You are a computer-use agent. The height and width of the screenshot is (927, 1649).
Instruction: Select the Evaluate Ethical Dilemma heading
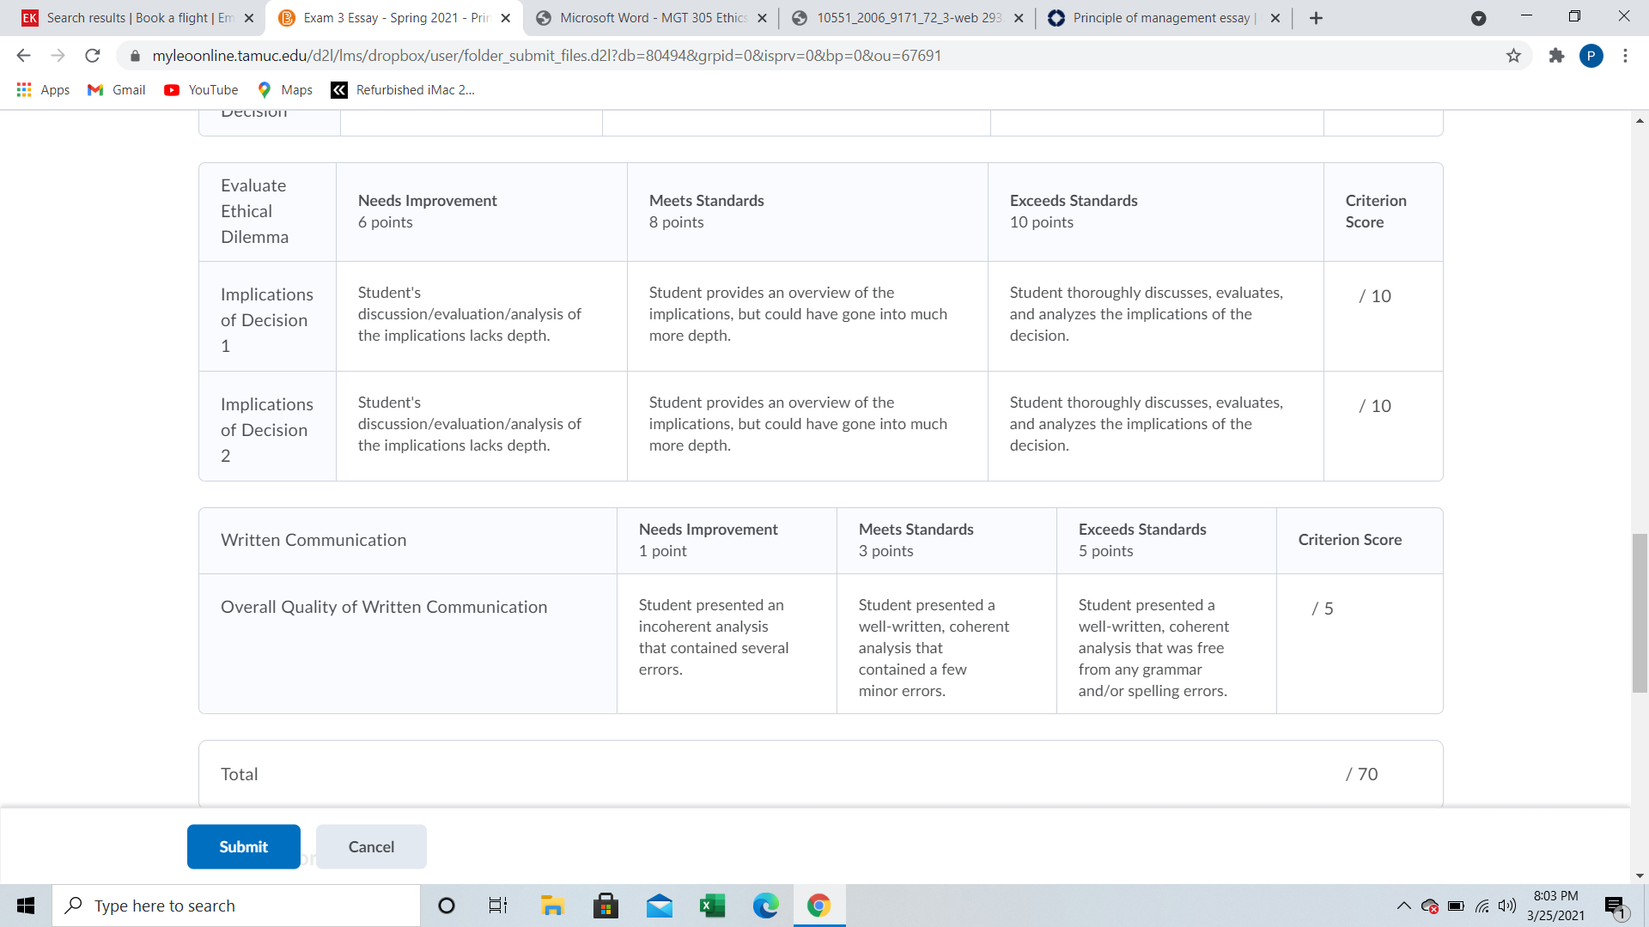(x=254, y=211)
